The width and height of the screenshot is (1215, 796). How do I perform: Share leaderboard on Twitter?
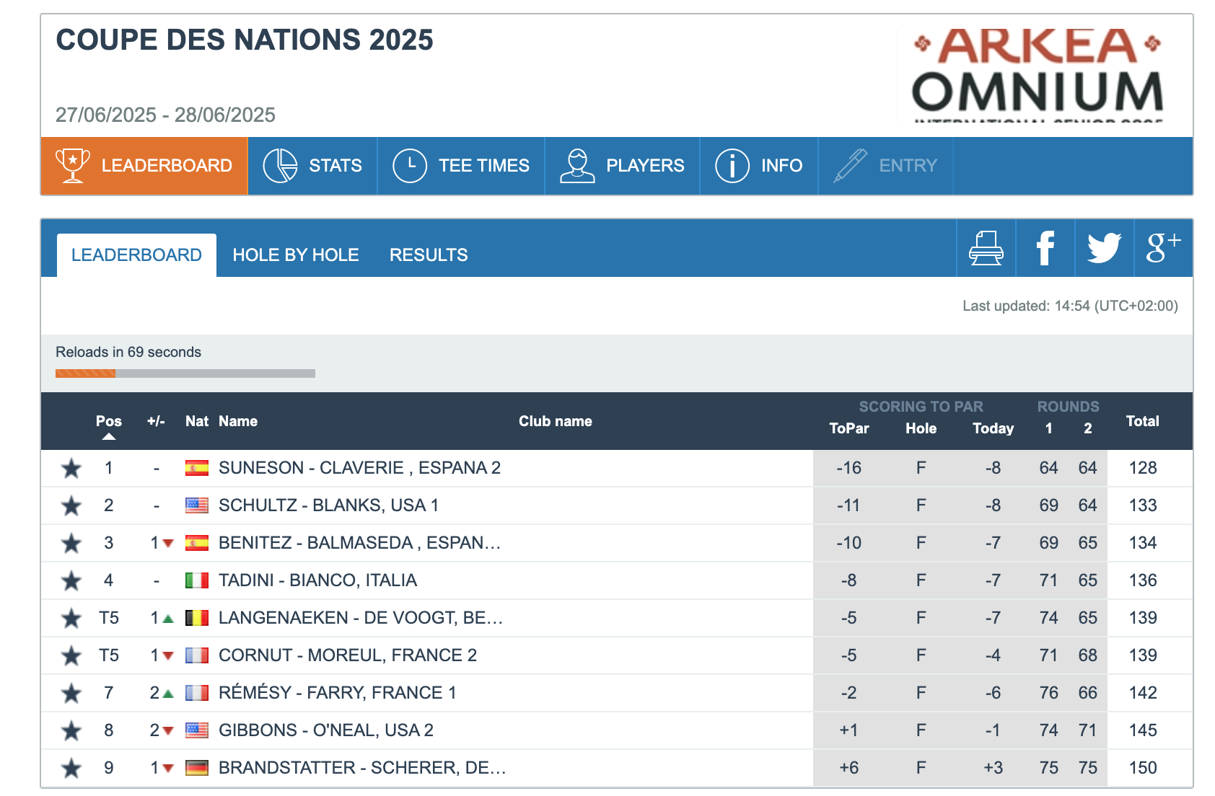point(1104,249)
